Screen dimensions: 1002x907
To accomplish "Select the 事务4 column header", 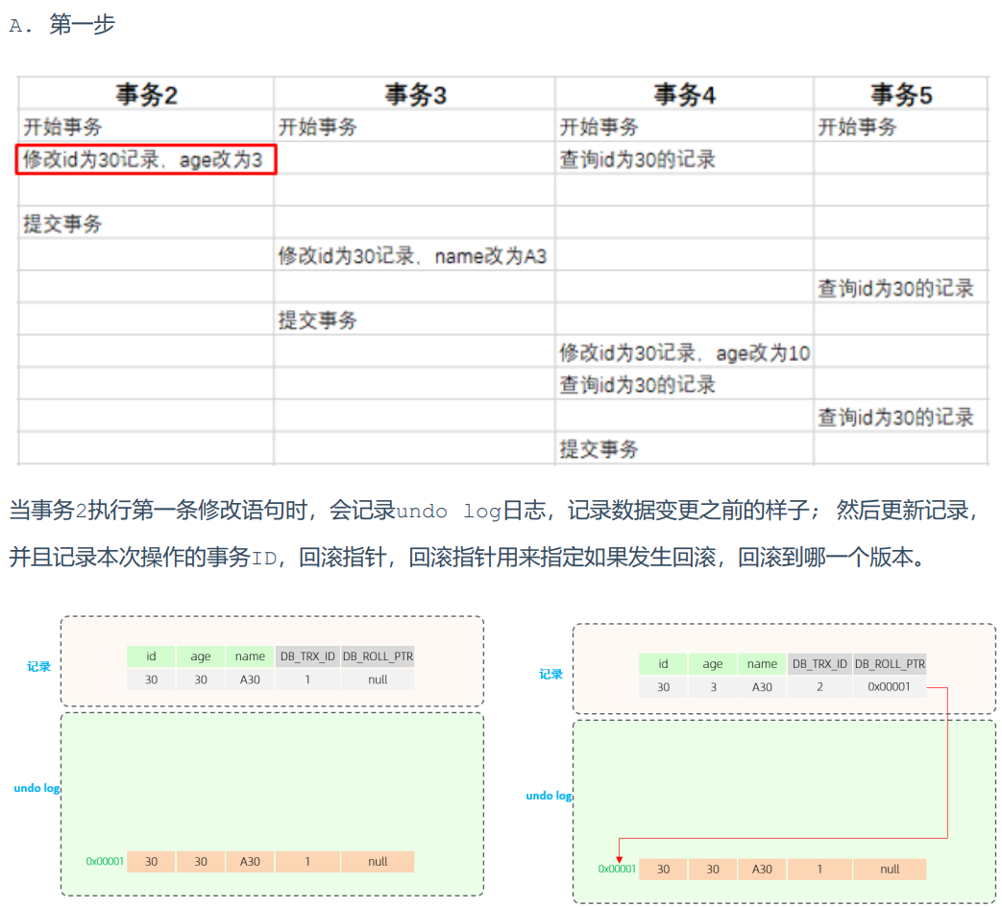I will [684, 94].
